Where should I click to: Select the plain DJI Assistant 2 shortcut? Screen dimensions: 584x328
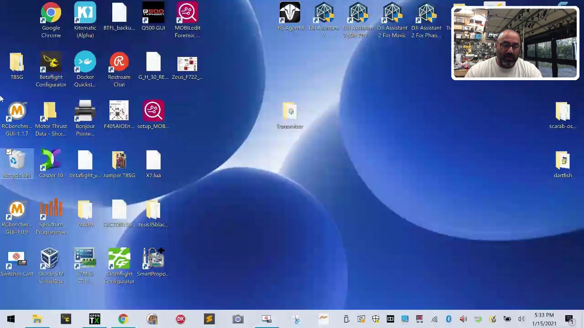pyautogui.click(x=324, y=20)
